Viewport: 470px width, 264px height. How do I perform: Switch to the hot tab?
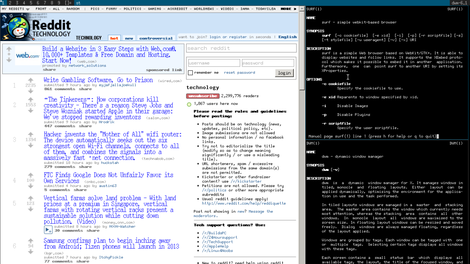coord(114,38)
